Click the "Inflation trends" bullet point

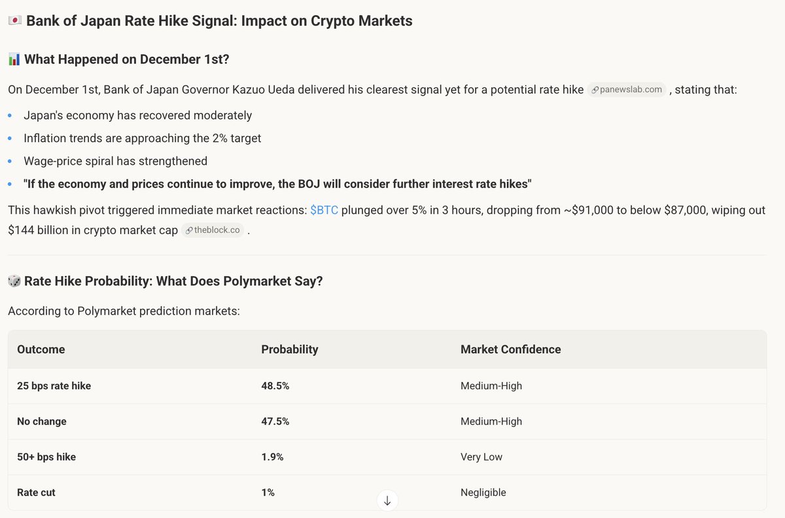click(143, 138)
